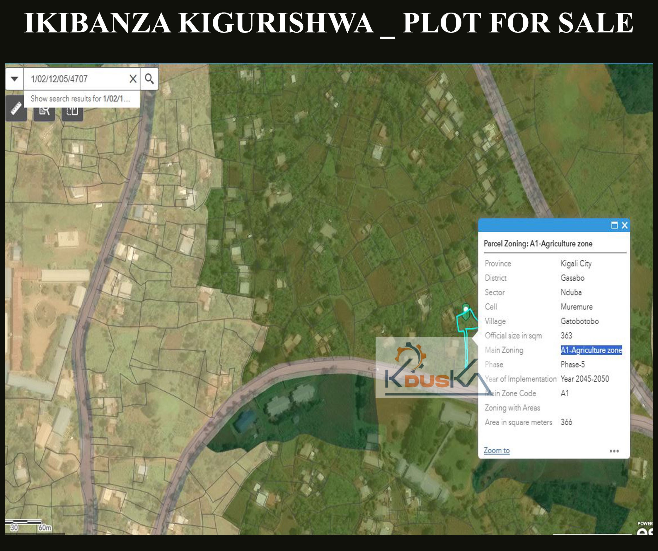
Task: Open the search source dropdown arrow
Action: coord(14,79)
